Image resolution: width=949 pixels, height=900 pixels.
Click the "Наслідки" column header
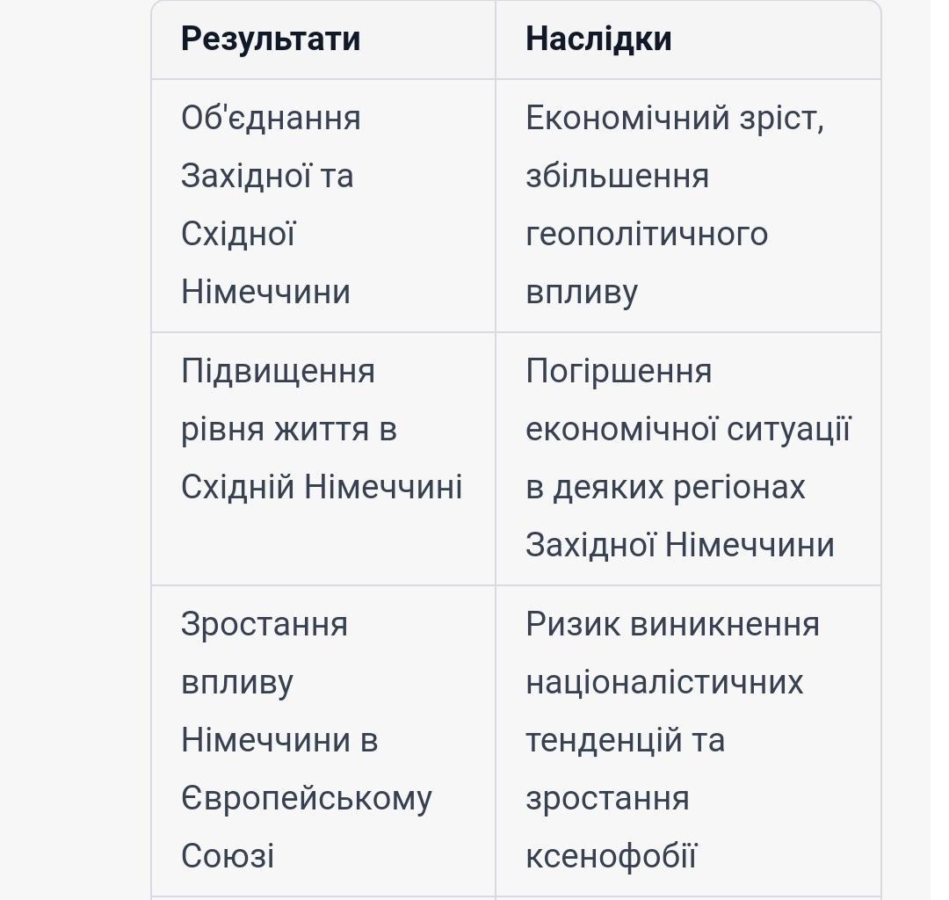point(598,39)
